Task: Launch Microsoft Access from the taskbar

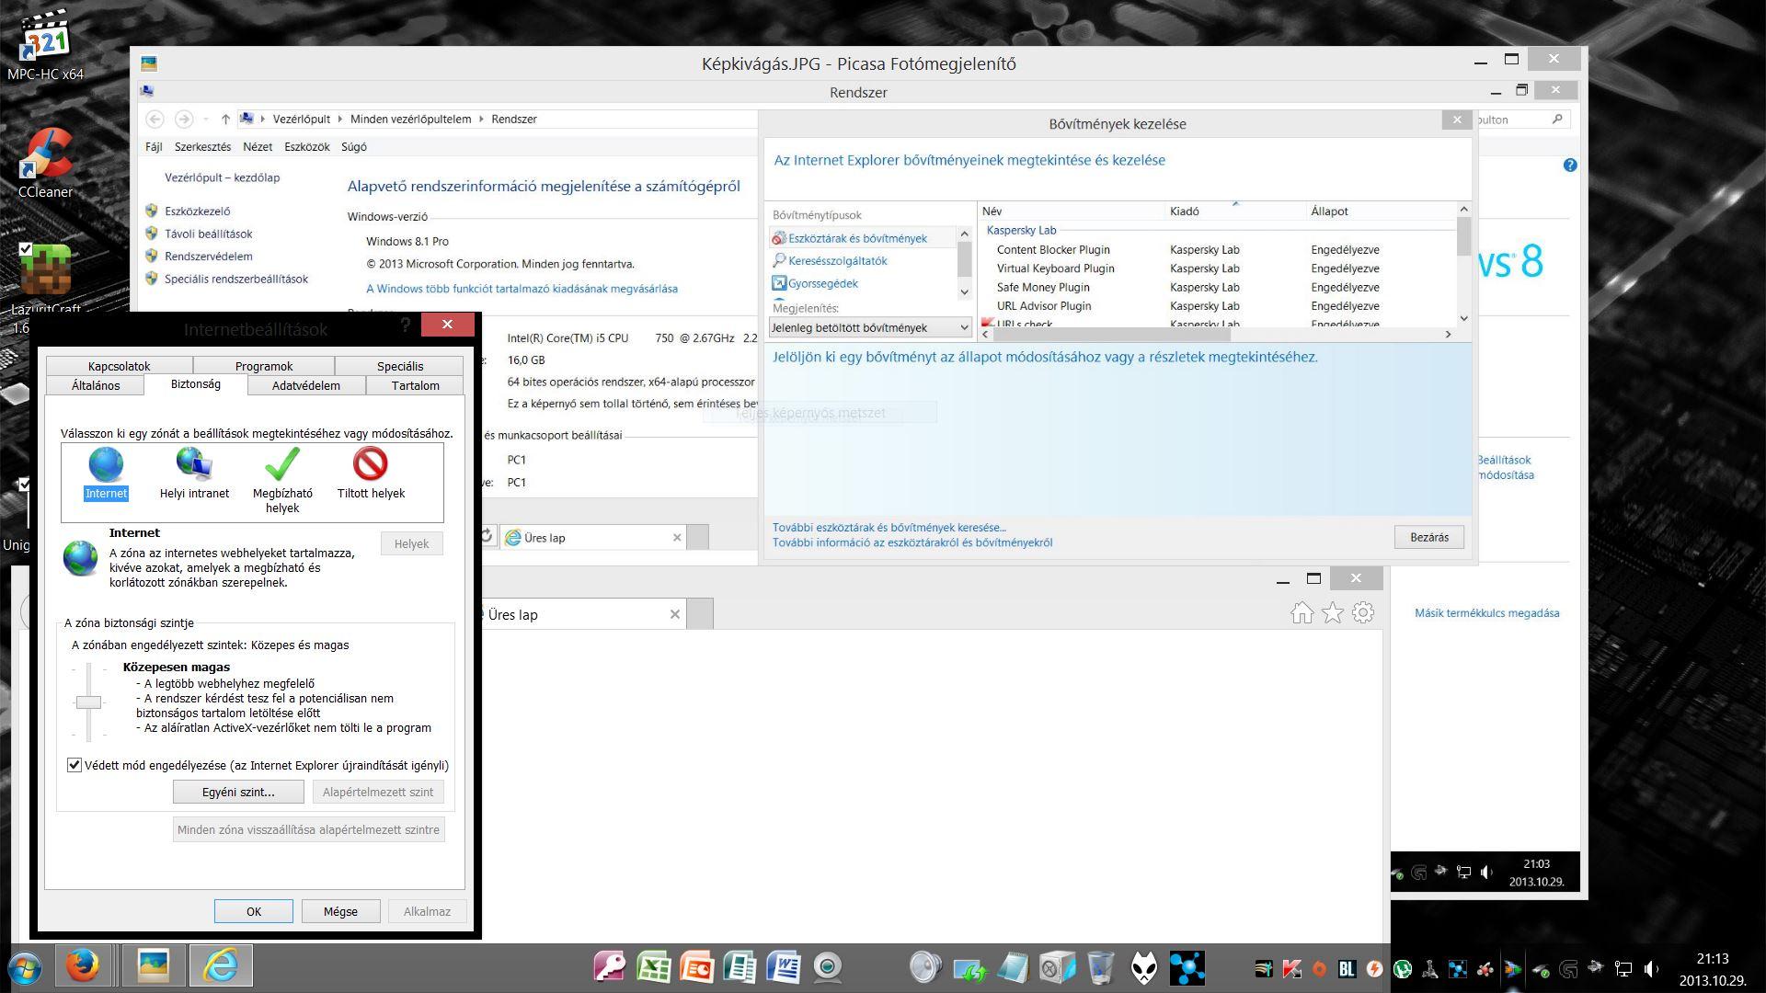Action: pyautogui.click(x=609, y=967)
